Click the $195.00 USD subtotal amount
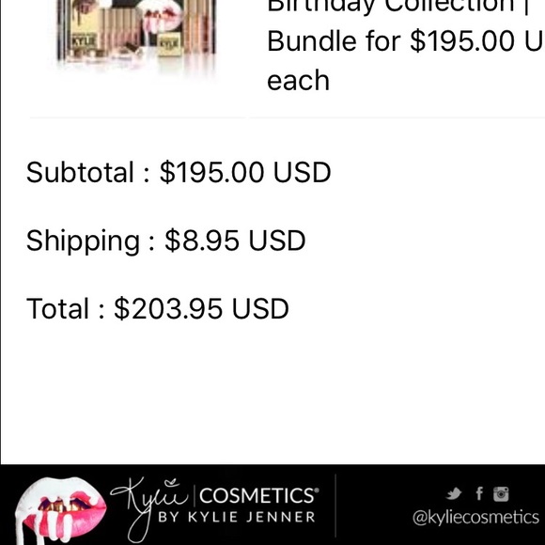The image size is (545, 545). pyautogui.click(x=245, y=172)
